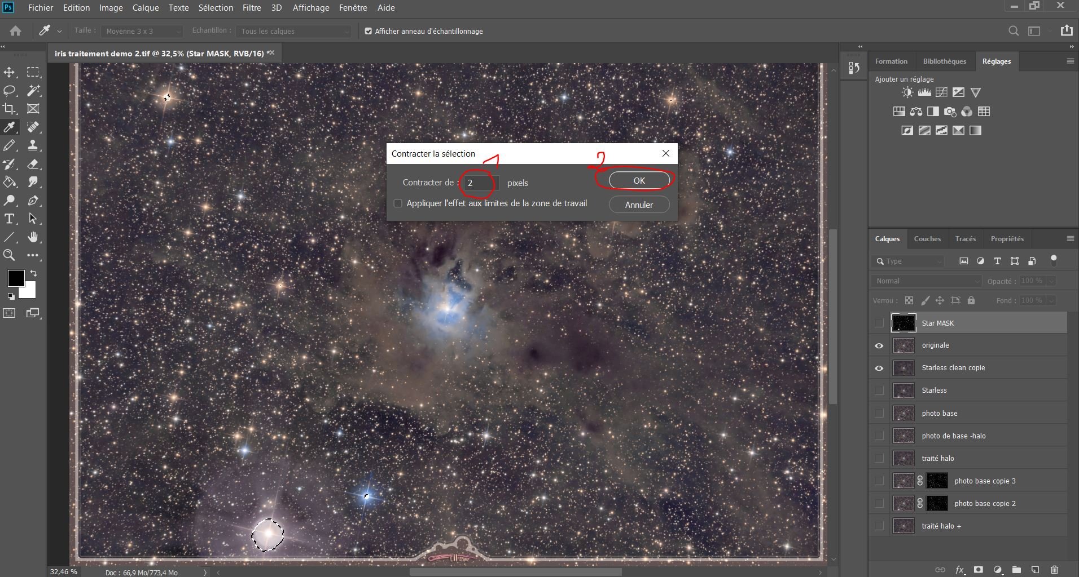Enable Appliquer l'effet aux limites checkbox
Viewport: 1079px width, 577px height.
pyautogui.click(x=398, y=203)
